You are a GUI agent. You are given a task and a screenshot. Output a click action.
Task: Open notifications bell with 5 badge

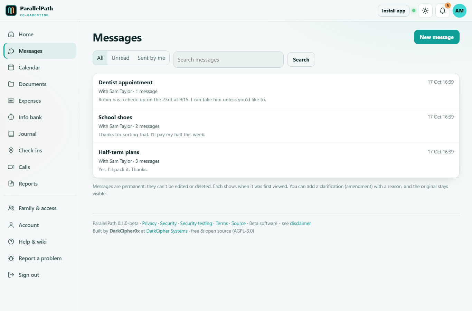pos(443,11)
